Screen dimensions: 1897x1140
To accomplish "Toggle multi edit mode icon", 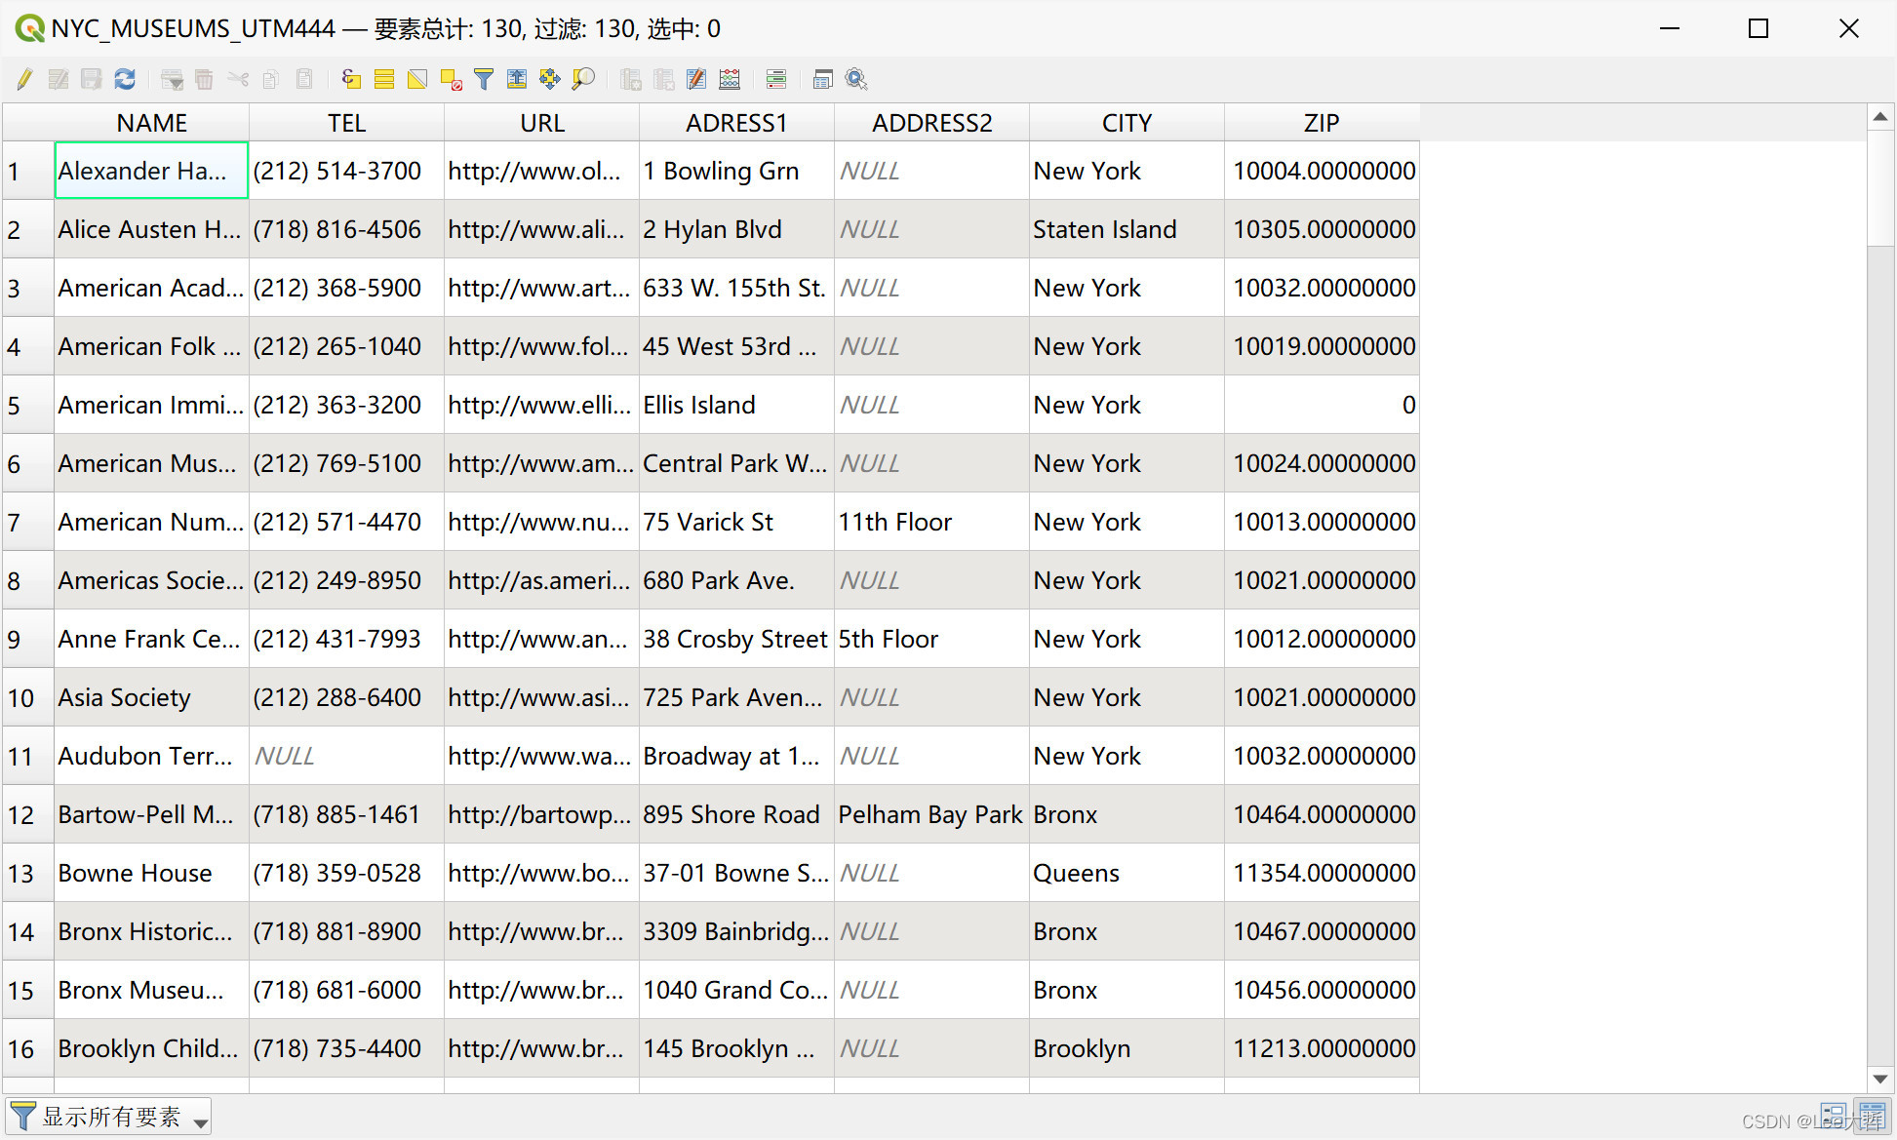I will coord(59,79).
